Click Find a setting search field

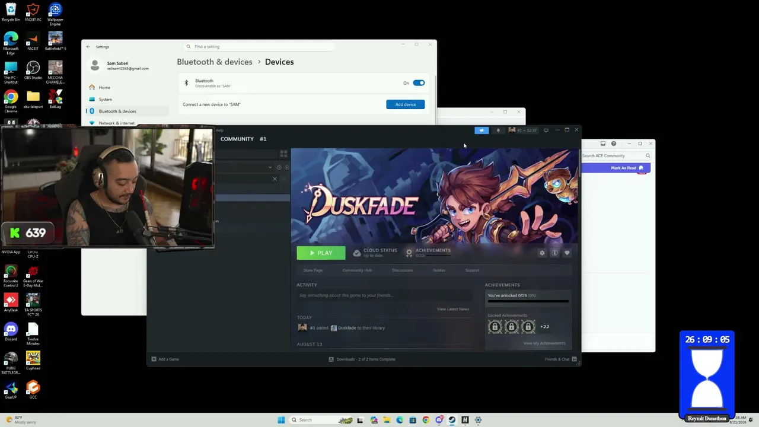click(x=260, y=46)
